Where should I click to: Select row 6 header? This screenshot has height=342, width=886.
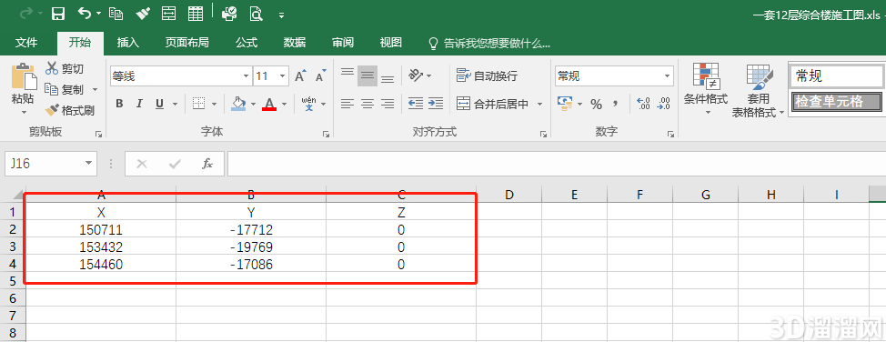13,298
